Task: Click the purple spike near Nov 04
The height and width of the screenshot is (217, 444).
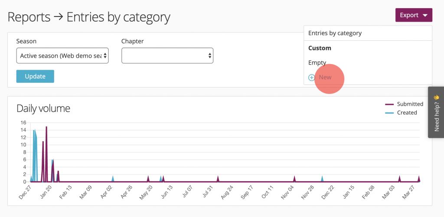Action: (x=294, y=178)
